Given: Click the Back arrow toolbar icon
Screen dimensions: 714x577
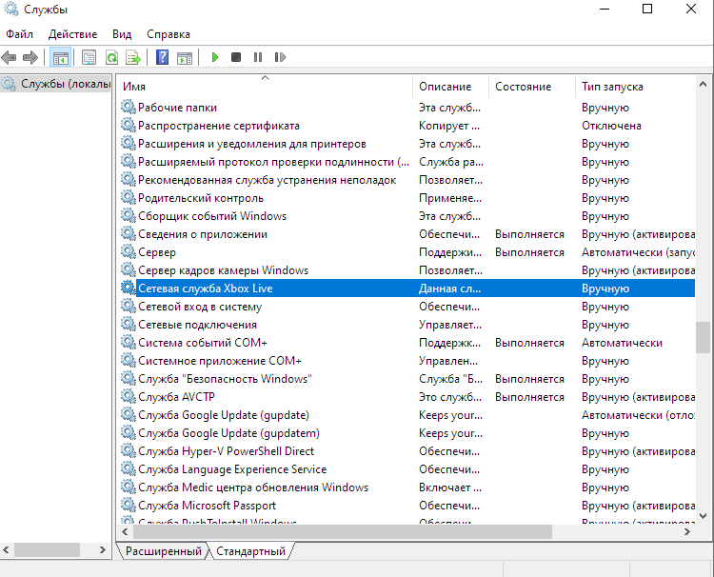Looking at the screenshot, I should (x=10, y=57).
